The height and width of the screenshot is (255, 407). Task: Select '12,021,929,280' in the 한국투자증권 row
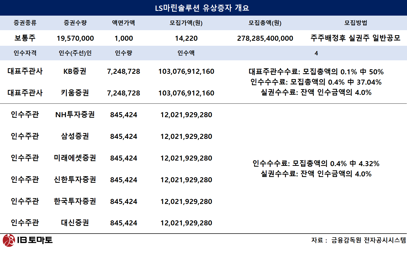(x=186, y=202)
